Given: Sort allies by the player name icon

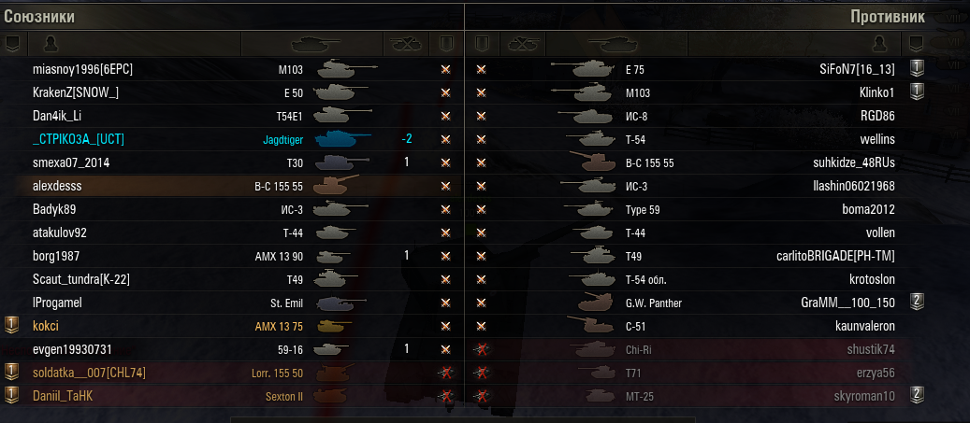Looking at the screenshot, I should 52,43.
